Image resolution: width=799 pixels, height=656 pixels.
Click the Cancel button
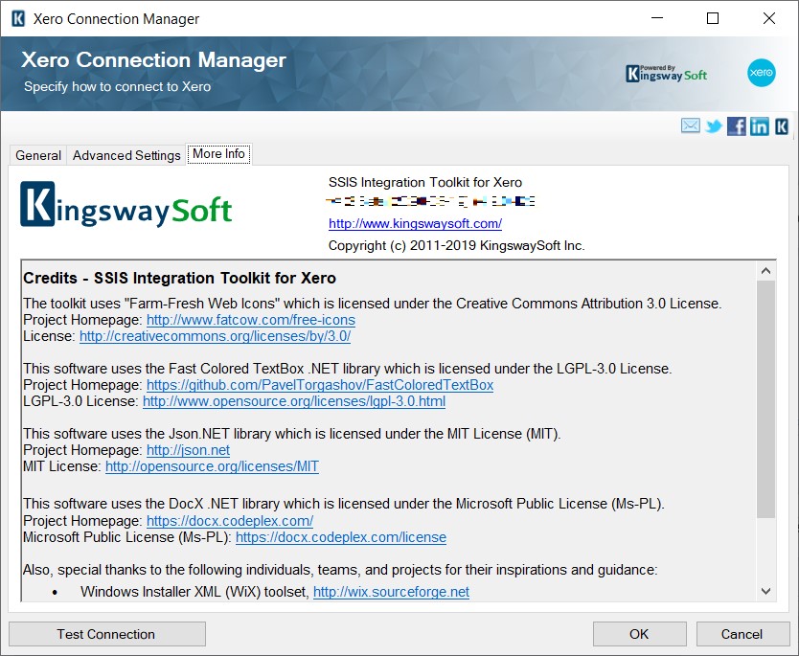click(x=742, y=634)
